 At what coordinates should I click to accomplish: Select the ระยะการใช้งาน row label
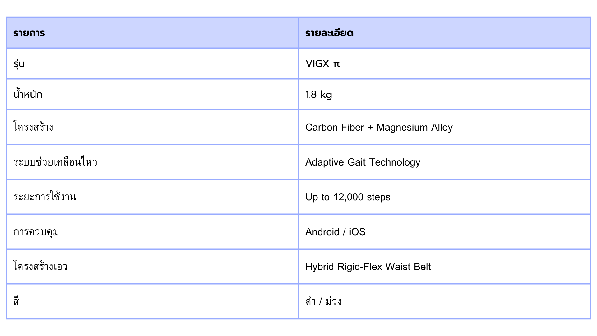click(45, 197)
